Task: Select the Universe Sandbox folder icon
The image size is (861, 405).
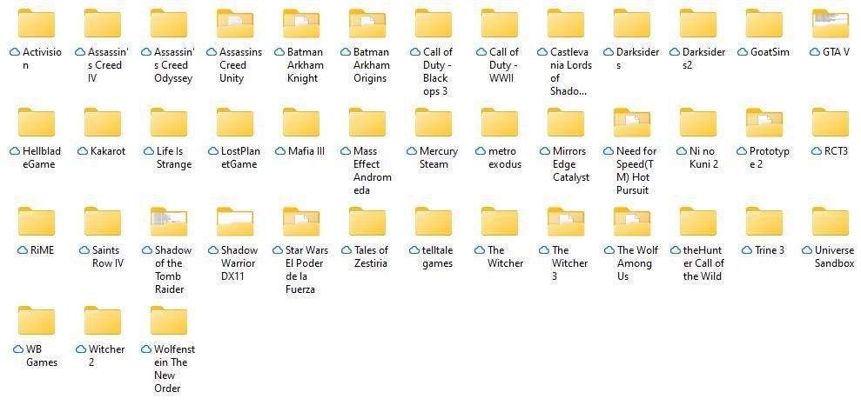Action: (831, 222)
